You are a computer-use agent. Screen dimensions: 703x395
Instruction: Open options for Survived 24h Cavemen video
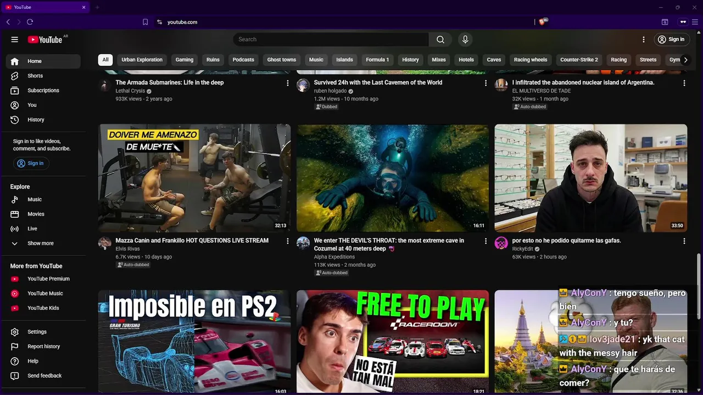point(486,83)
